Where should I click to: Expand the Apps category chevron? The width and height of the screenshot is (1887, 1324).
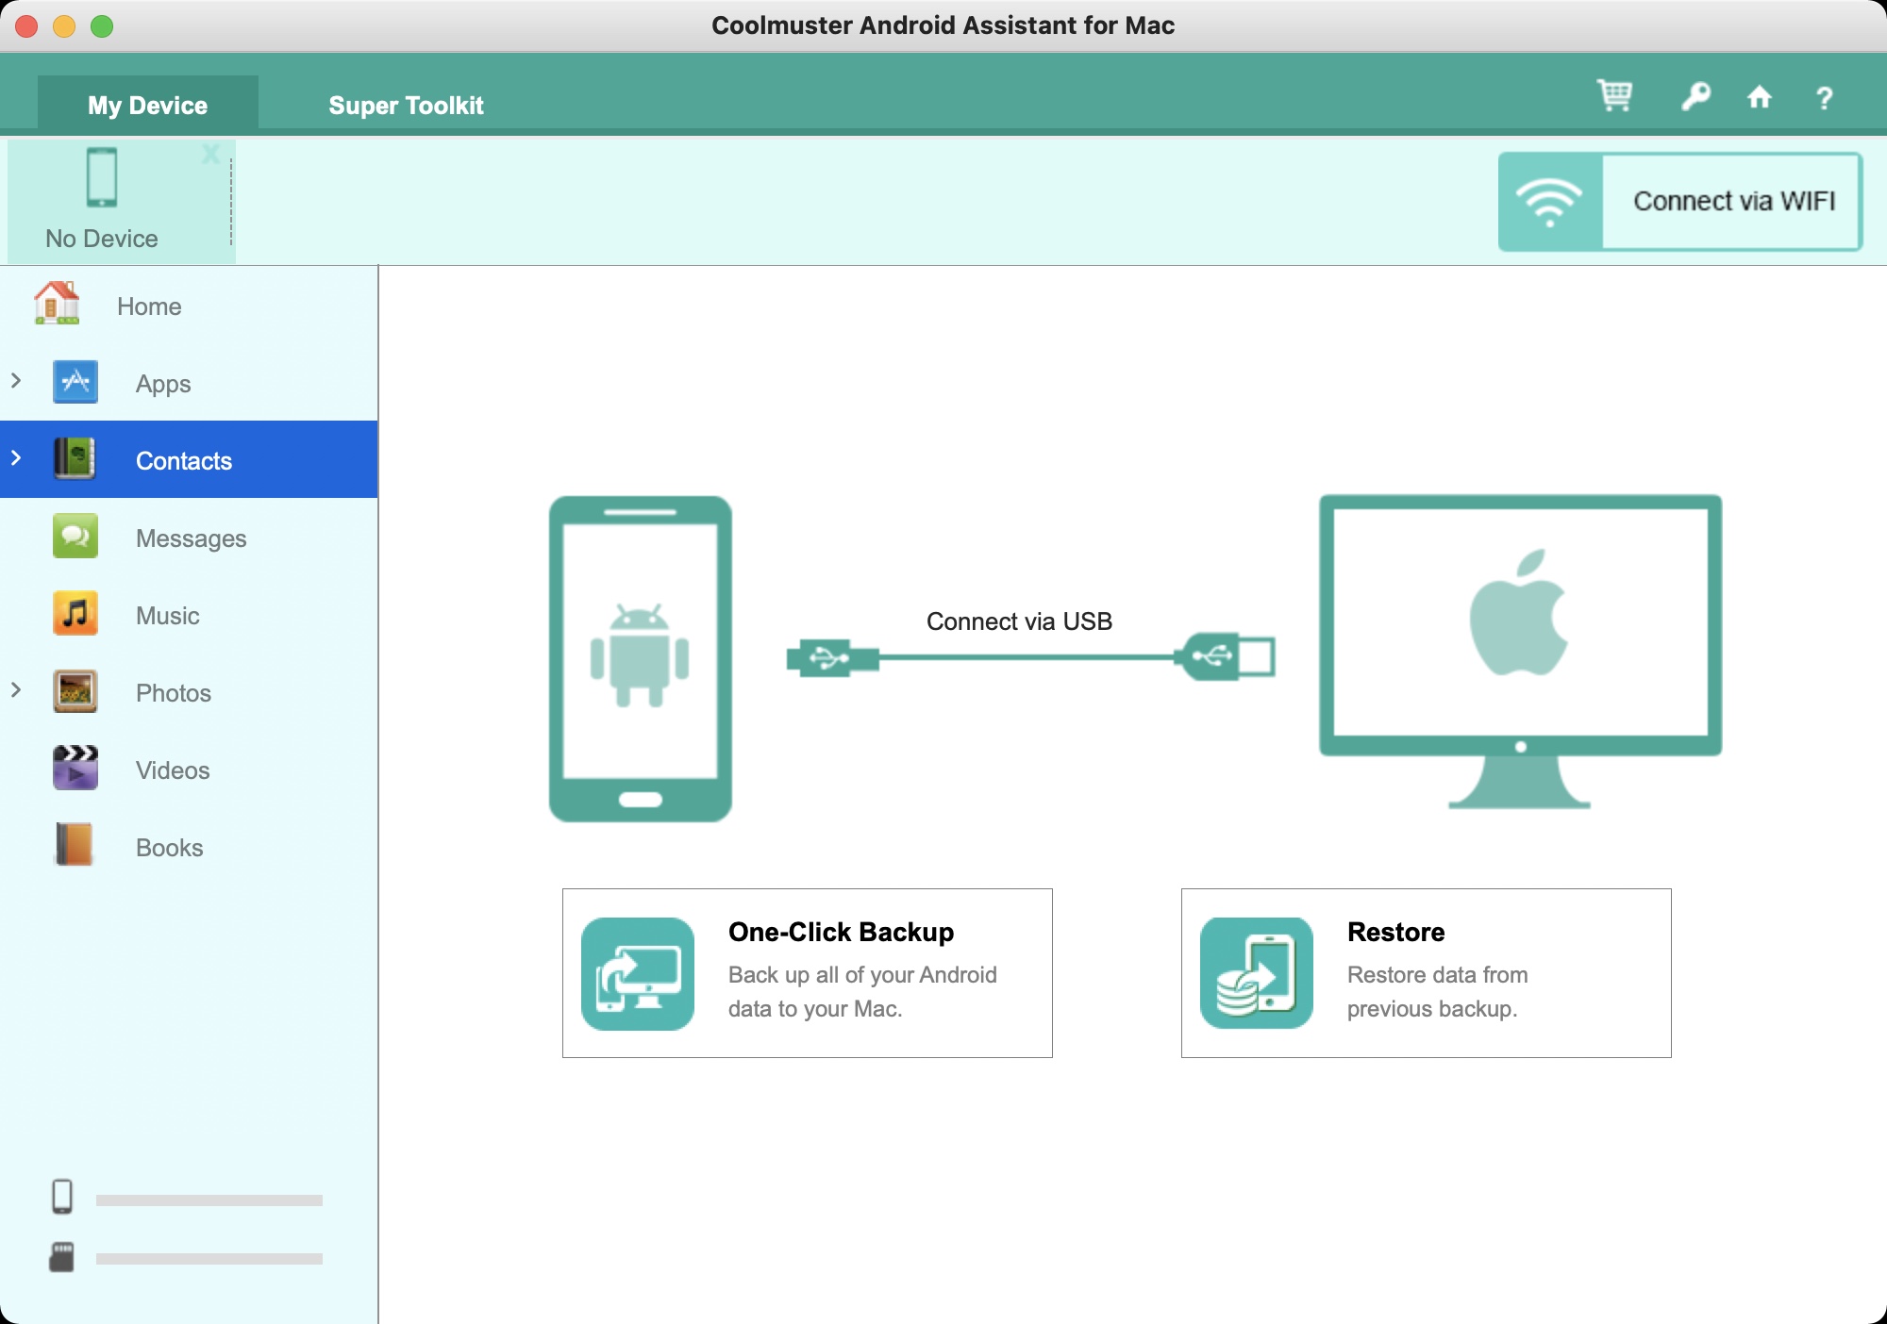(16, 381)
